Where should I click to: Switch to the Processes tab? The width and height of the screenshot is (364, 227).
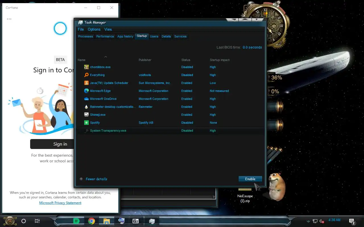click(86, 36)
